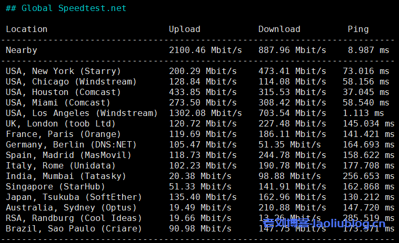Image resolution: width=399 pixels, height=243 pixels.
Task: Click the Nearby upload value 2100.46 Mbit/s
Action: click(205, 50)
